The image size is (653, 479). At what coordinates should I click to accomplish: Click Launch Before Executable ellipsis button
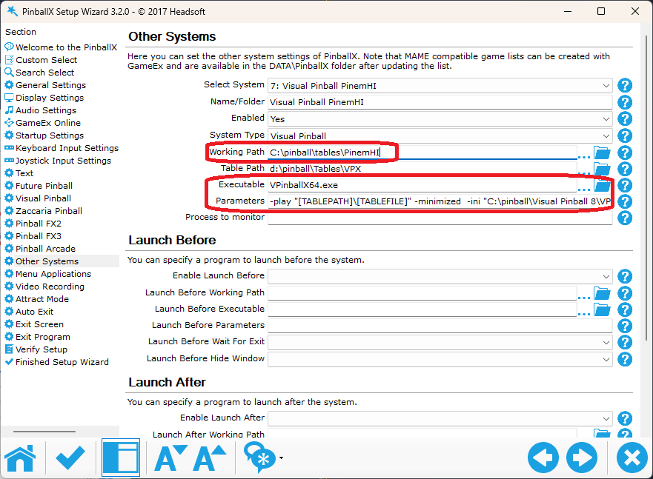pyautogui.click(x=584, y=313)
